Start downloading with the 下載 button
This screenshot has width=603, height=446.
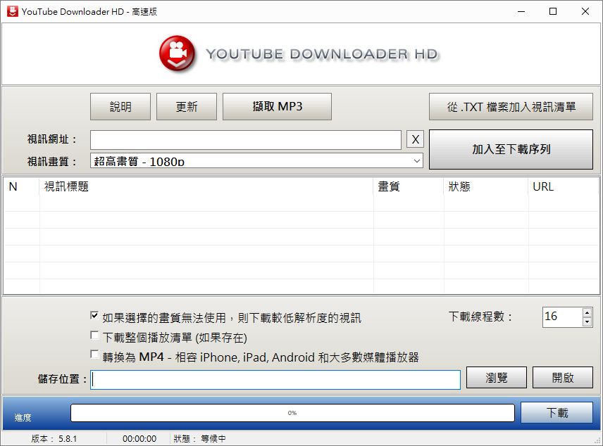coord(557,412)
